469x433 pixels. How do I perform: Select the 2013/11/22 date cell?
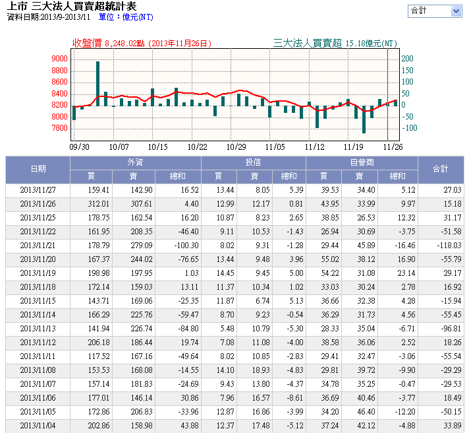coord(38,232)
